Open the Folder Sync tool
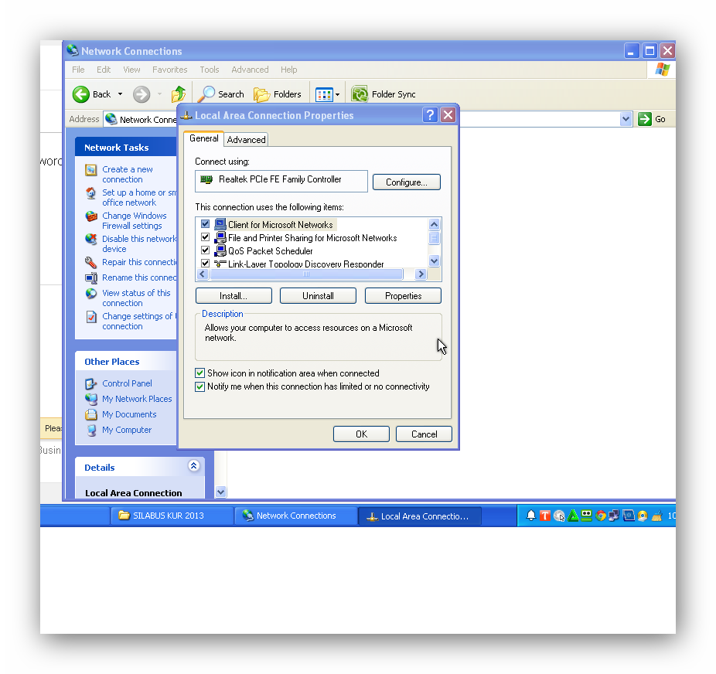The image size is (716, 674). click(x=384, y=94)
